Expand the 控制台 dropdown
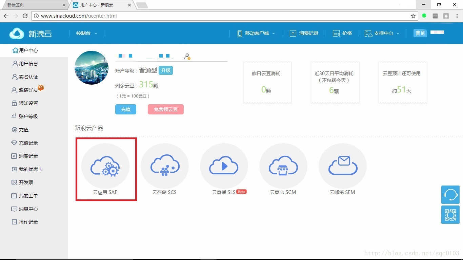 coord(86,33)
